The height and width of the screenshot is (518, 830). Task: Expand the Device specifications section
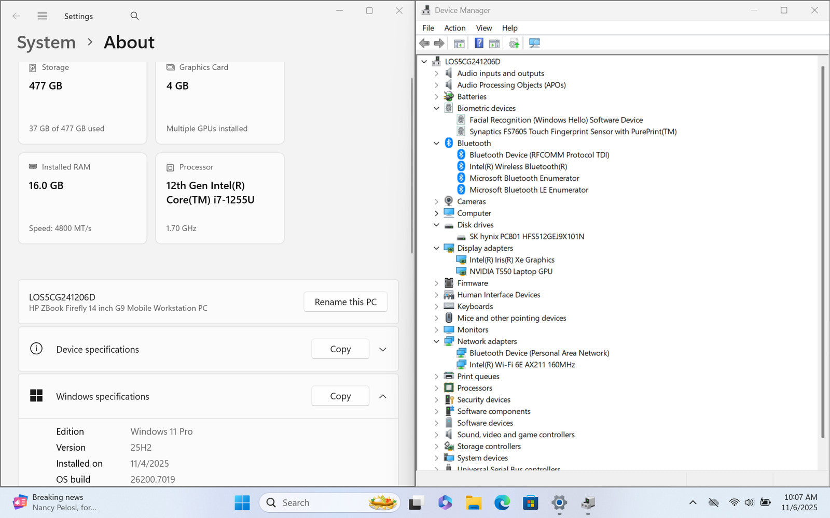coord(383,349)
